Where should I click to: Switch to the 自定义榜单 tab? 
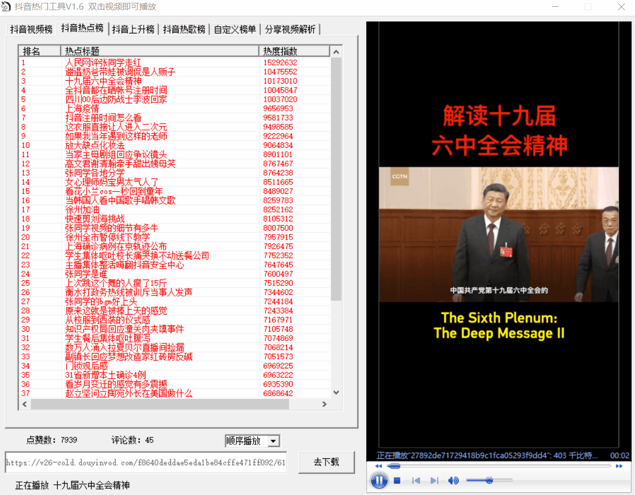[235, 29]
